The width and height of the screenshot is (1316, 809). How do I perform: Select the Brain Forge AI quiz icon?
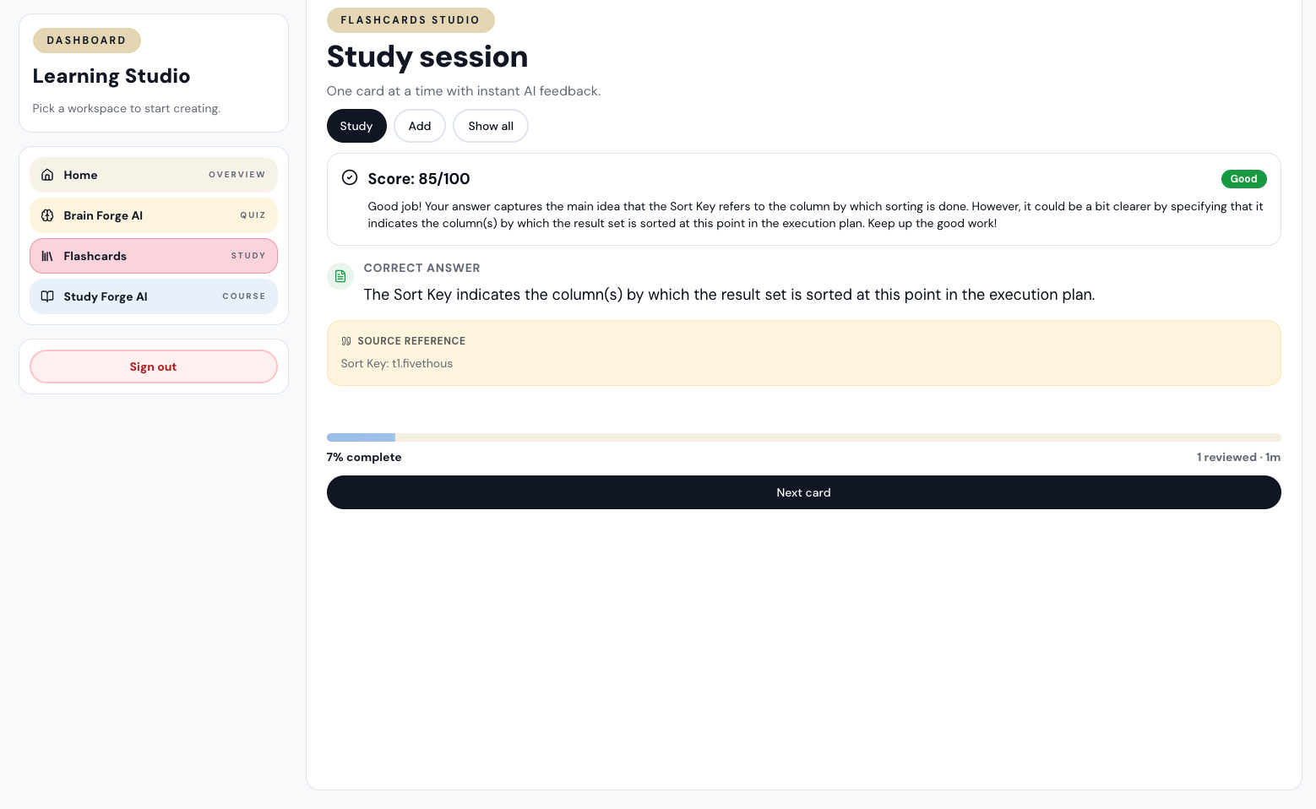(x=48, y=215)
